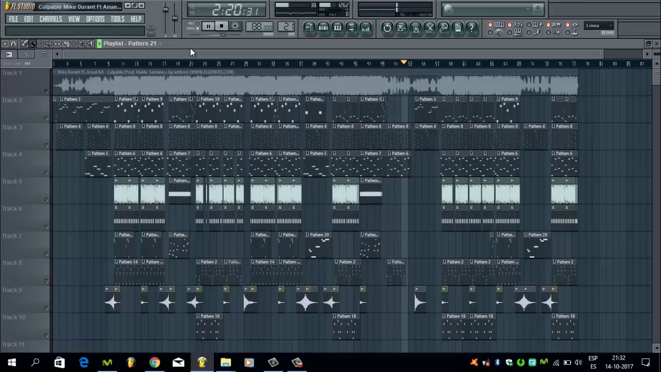Toggle recording countdown 3-2-1 LED

(510, 25)
